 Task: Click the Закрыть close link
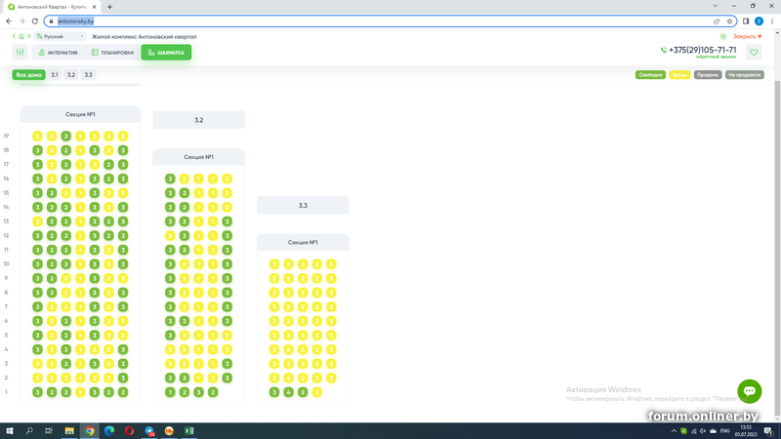747,36
